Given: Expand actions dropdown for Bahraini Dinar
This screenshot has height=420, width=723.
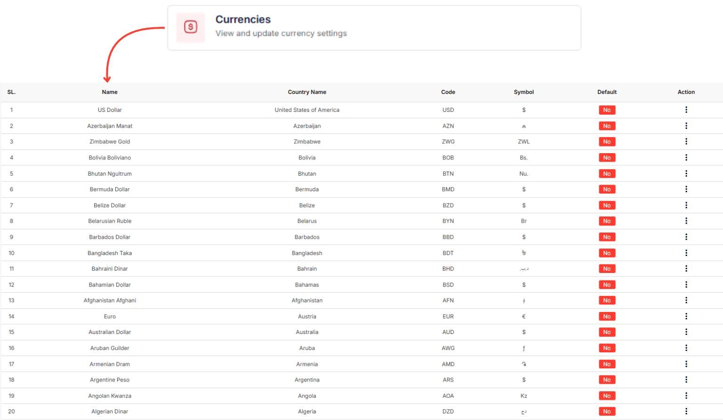Looking at the screenshot, I should click(x=686, y=269).
